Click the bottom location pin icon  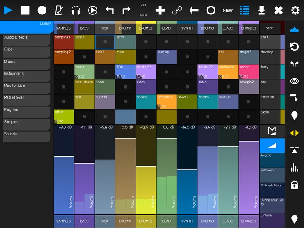coord(294,219)
